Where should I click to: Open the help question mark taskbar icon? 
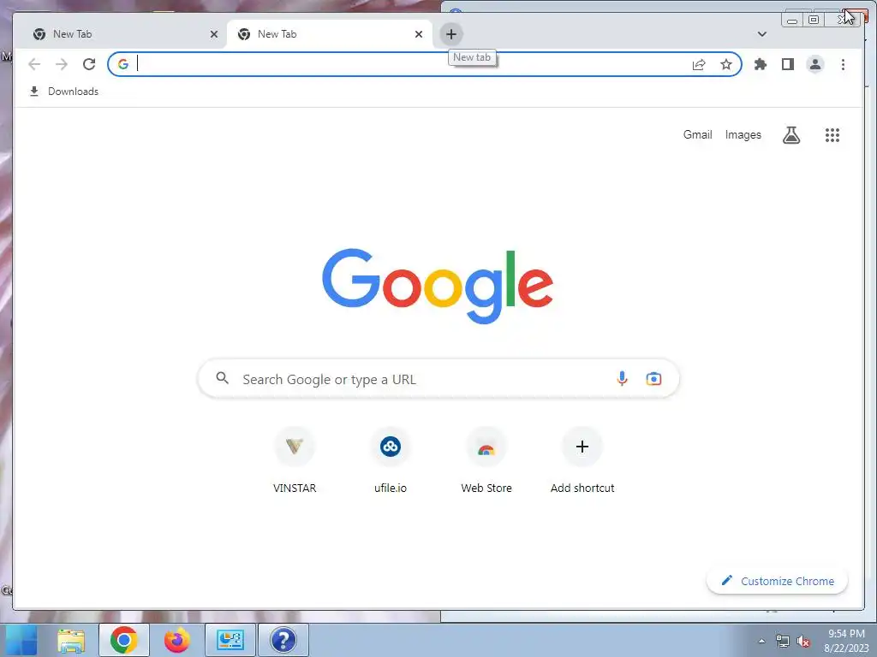pyautogui.click(x=283, y=640)
